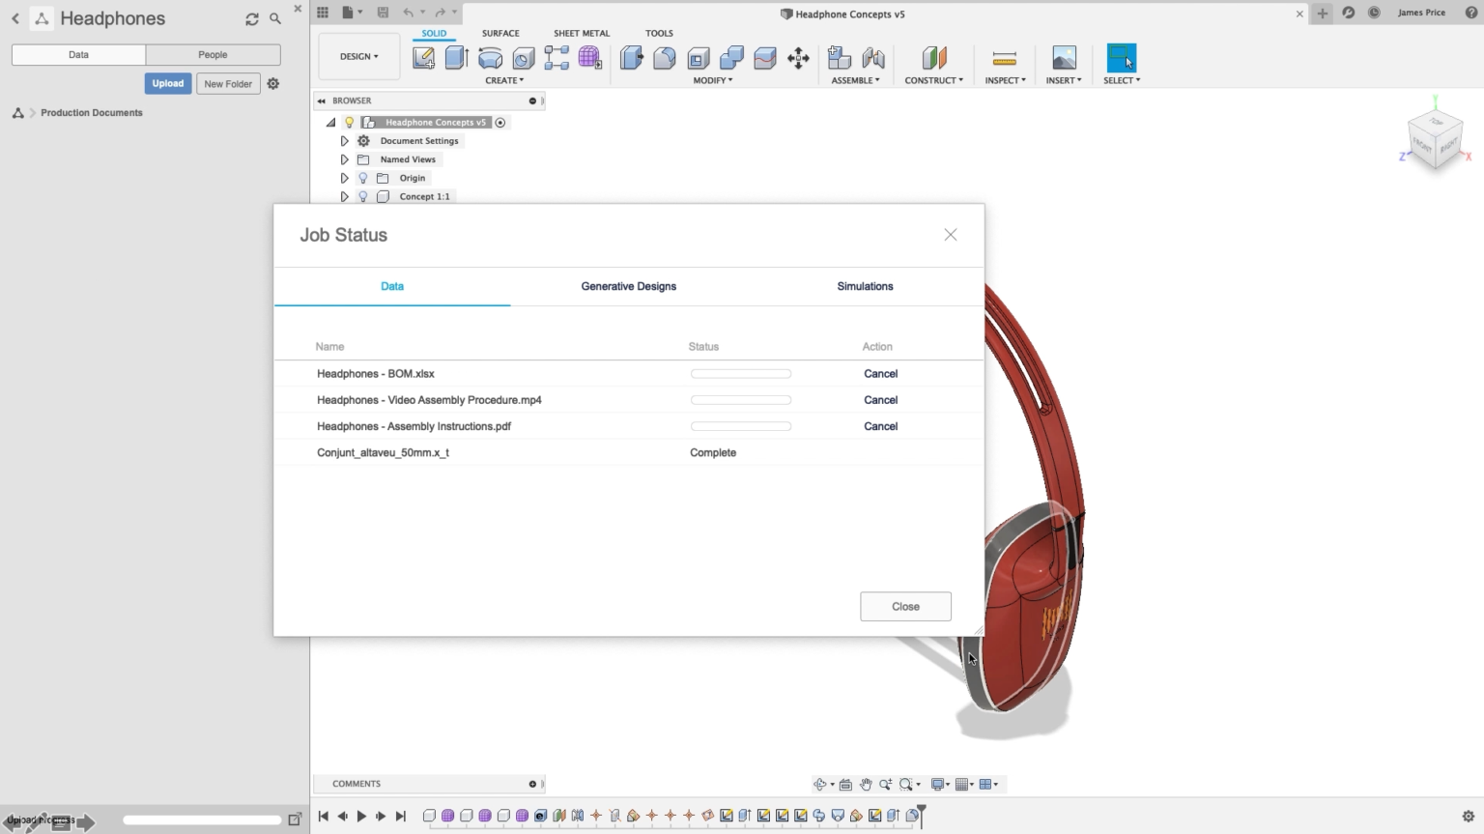Cancel upload of Headphones - BOM.xlsx
This screenshot has width=1484, height=834.
point(880,373)
